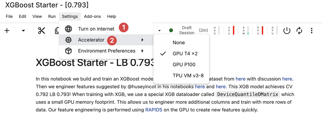This screenshot has width=322, height=125.
Task: Select None as accelerator
Action: (181, 43)
